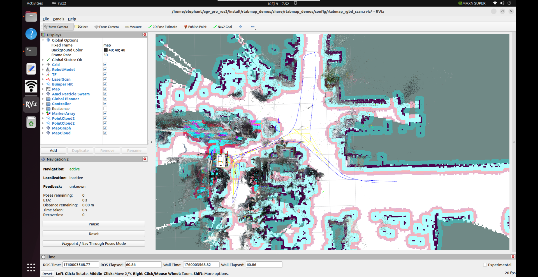The height and width of the screenshot is (277, 538).
Task: Close the Displays panel
Action: tap(145, 34)
